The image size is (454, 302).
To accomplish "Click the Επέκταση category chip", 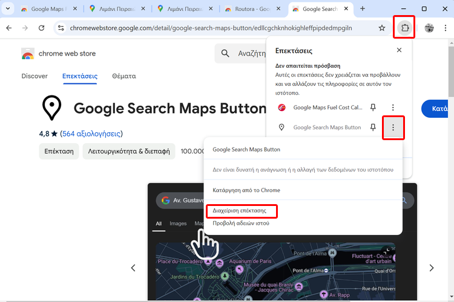I will (59, 151).
